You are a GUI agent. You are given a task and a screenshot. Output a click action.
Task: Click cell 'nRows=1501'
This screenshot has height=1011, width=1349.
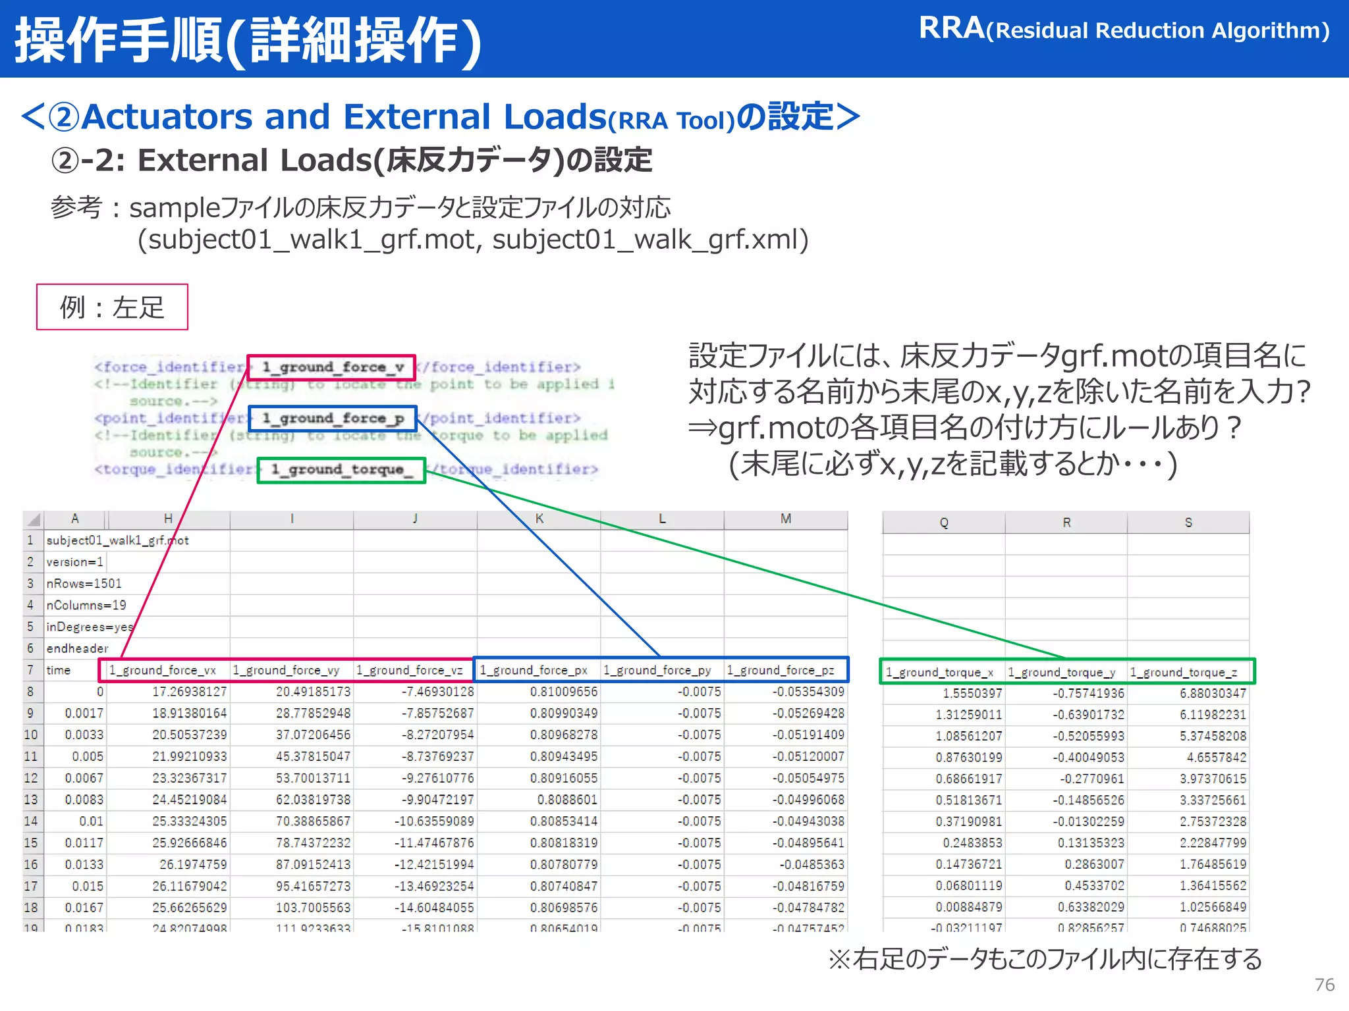pyautogui.click(x=84, y=584)
